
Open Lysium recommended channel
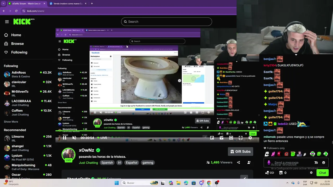coord(28,157)
